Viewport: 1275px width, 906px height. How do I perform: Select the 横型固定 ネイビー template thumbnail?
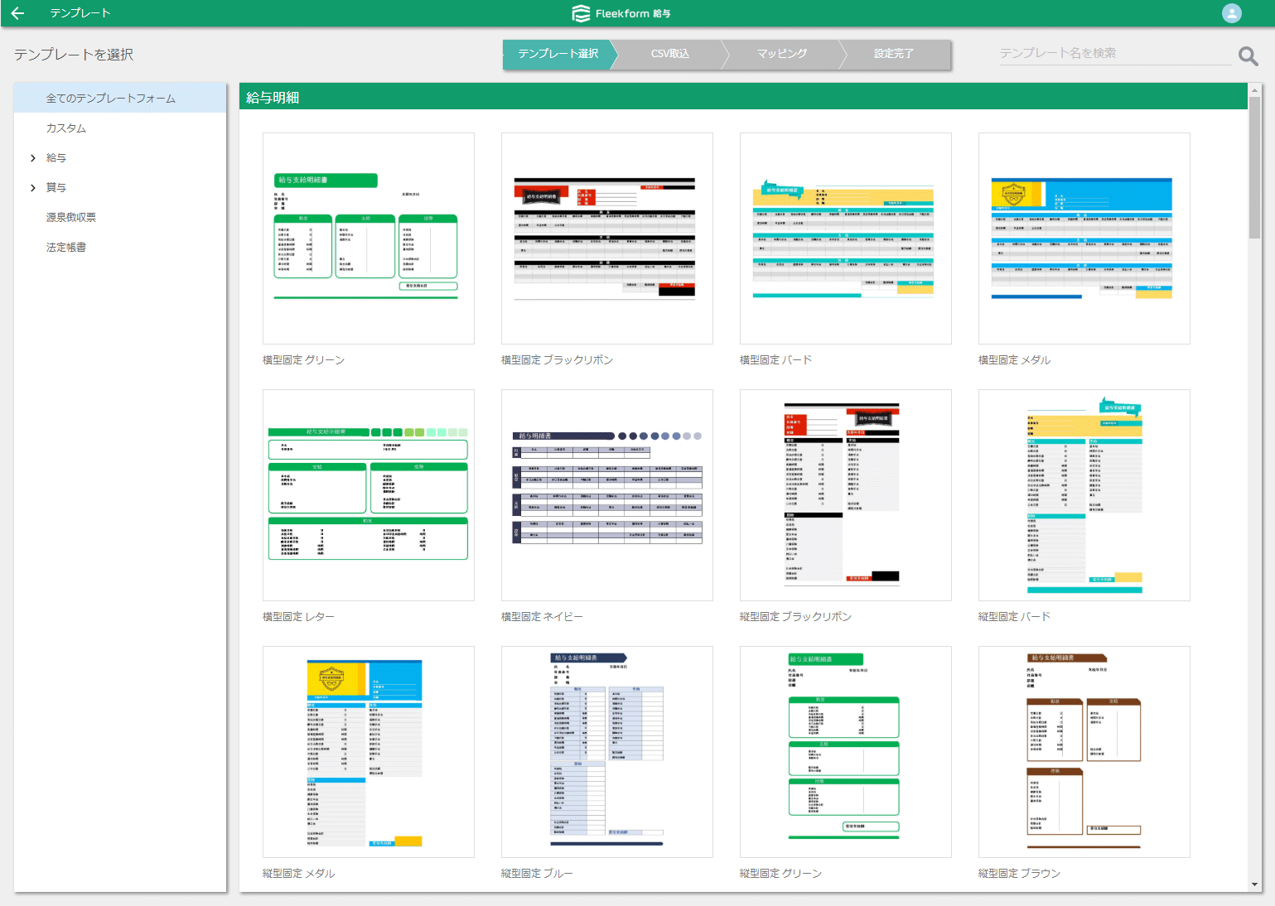coord(606,495)
